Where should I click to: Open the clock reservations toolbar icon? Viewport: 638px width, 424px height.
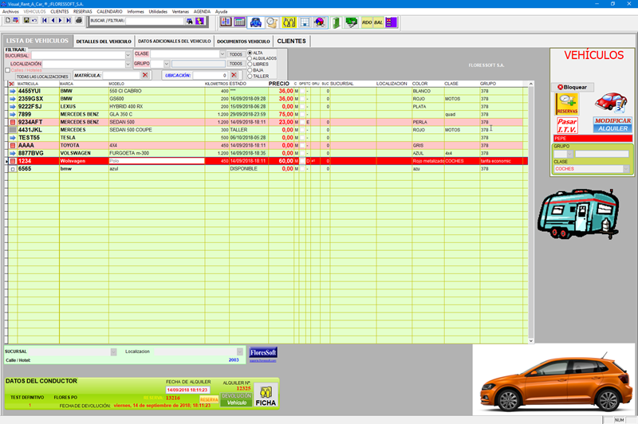(272, 22)
